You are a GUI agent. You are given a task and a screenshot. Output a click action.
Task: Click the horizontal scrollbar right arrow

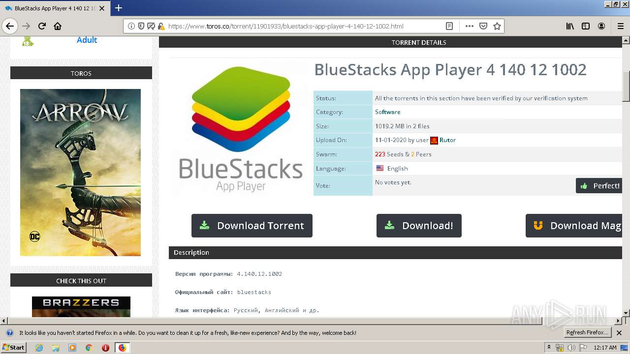619,321
